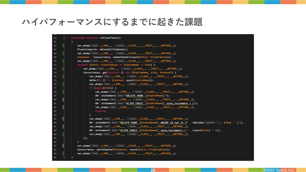Image resolution: width=306 pixels, height=172 pixels.
Task: Click Concurrency::makeChannel call on line 69
Action: tap(132, 57)
